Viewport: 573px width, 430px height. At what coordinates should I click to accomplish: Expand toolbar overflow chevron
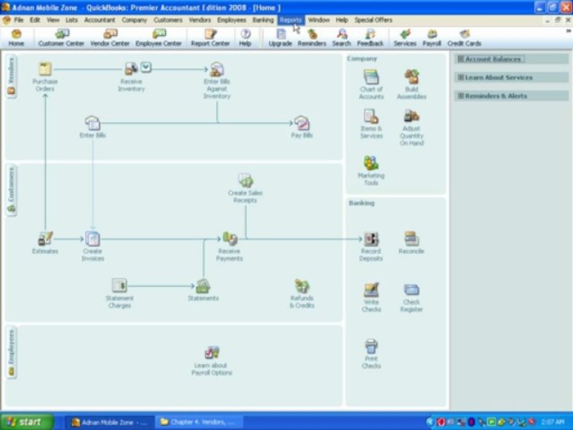(568, 32)
